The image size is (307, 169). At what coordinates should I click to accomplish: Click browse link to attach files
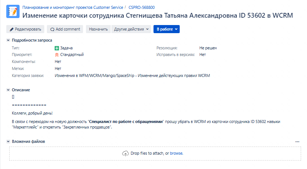click(176, 154)
